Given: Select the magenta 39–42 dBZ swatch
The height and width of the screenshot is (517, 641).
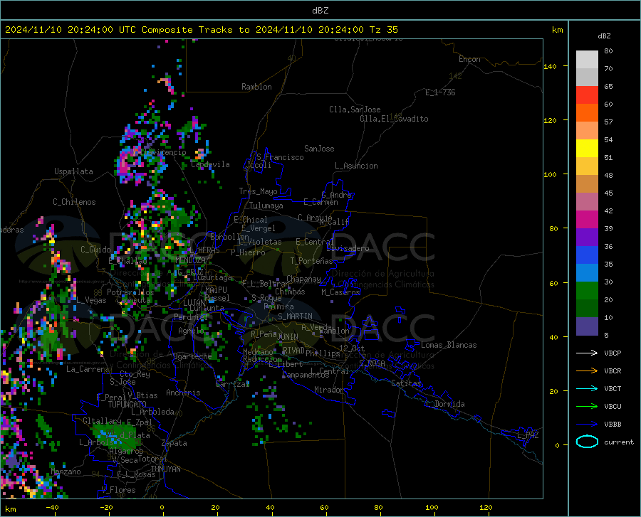Looking at the screenshot, I should click(587, 220).
